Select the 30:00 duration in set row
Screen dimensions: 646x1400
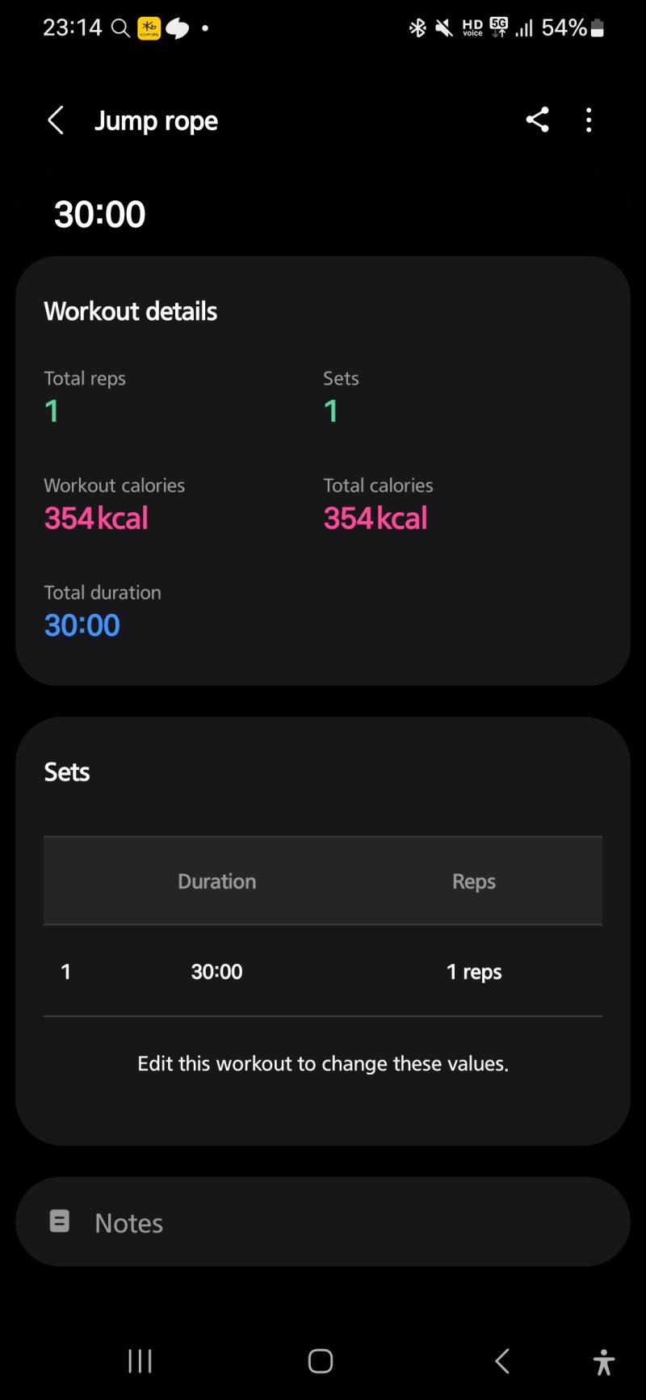[x=216, y=971]
